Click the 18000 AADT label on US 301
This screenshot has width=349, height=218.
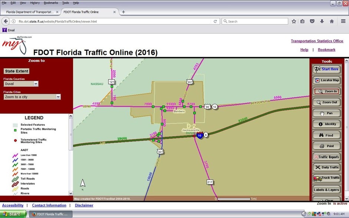(149, 176)
